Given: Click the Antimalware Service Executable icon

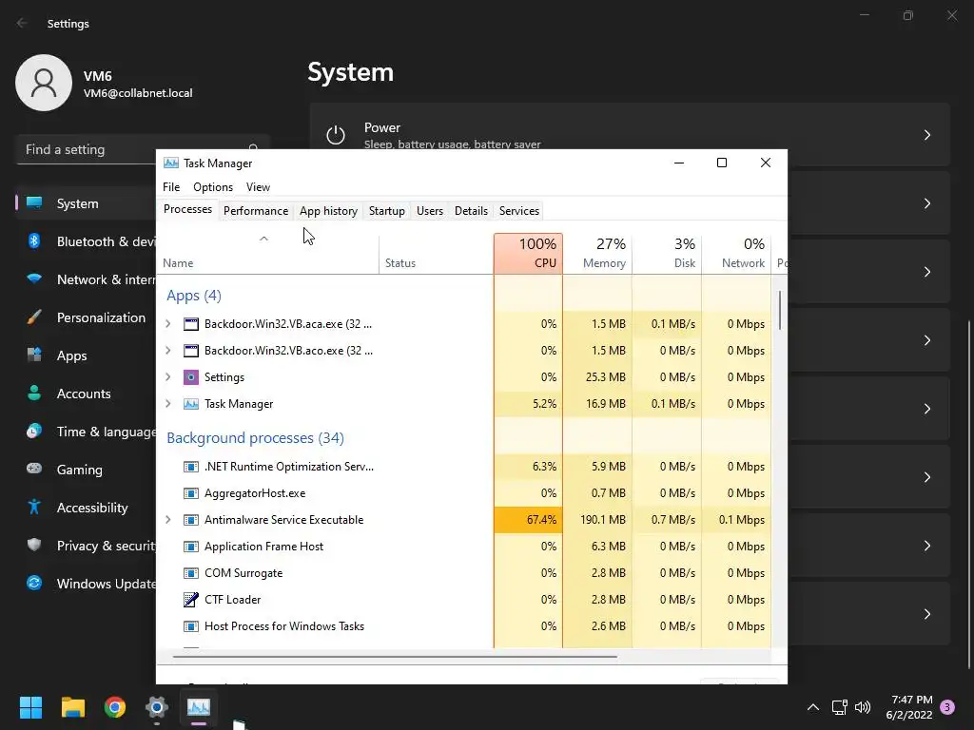Looking at the screenshot, I should click(190, 520).
